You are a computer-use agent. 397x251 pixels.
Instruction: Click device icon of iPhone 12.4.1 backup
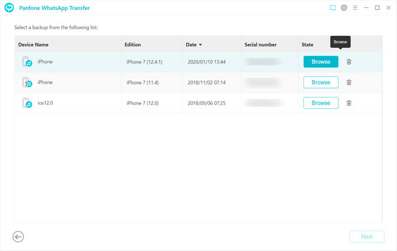click(27, 62)
